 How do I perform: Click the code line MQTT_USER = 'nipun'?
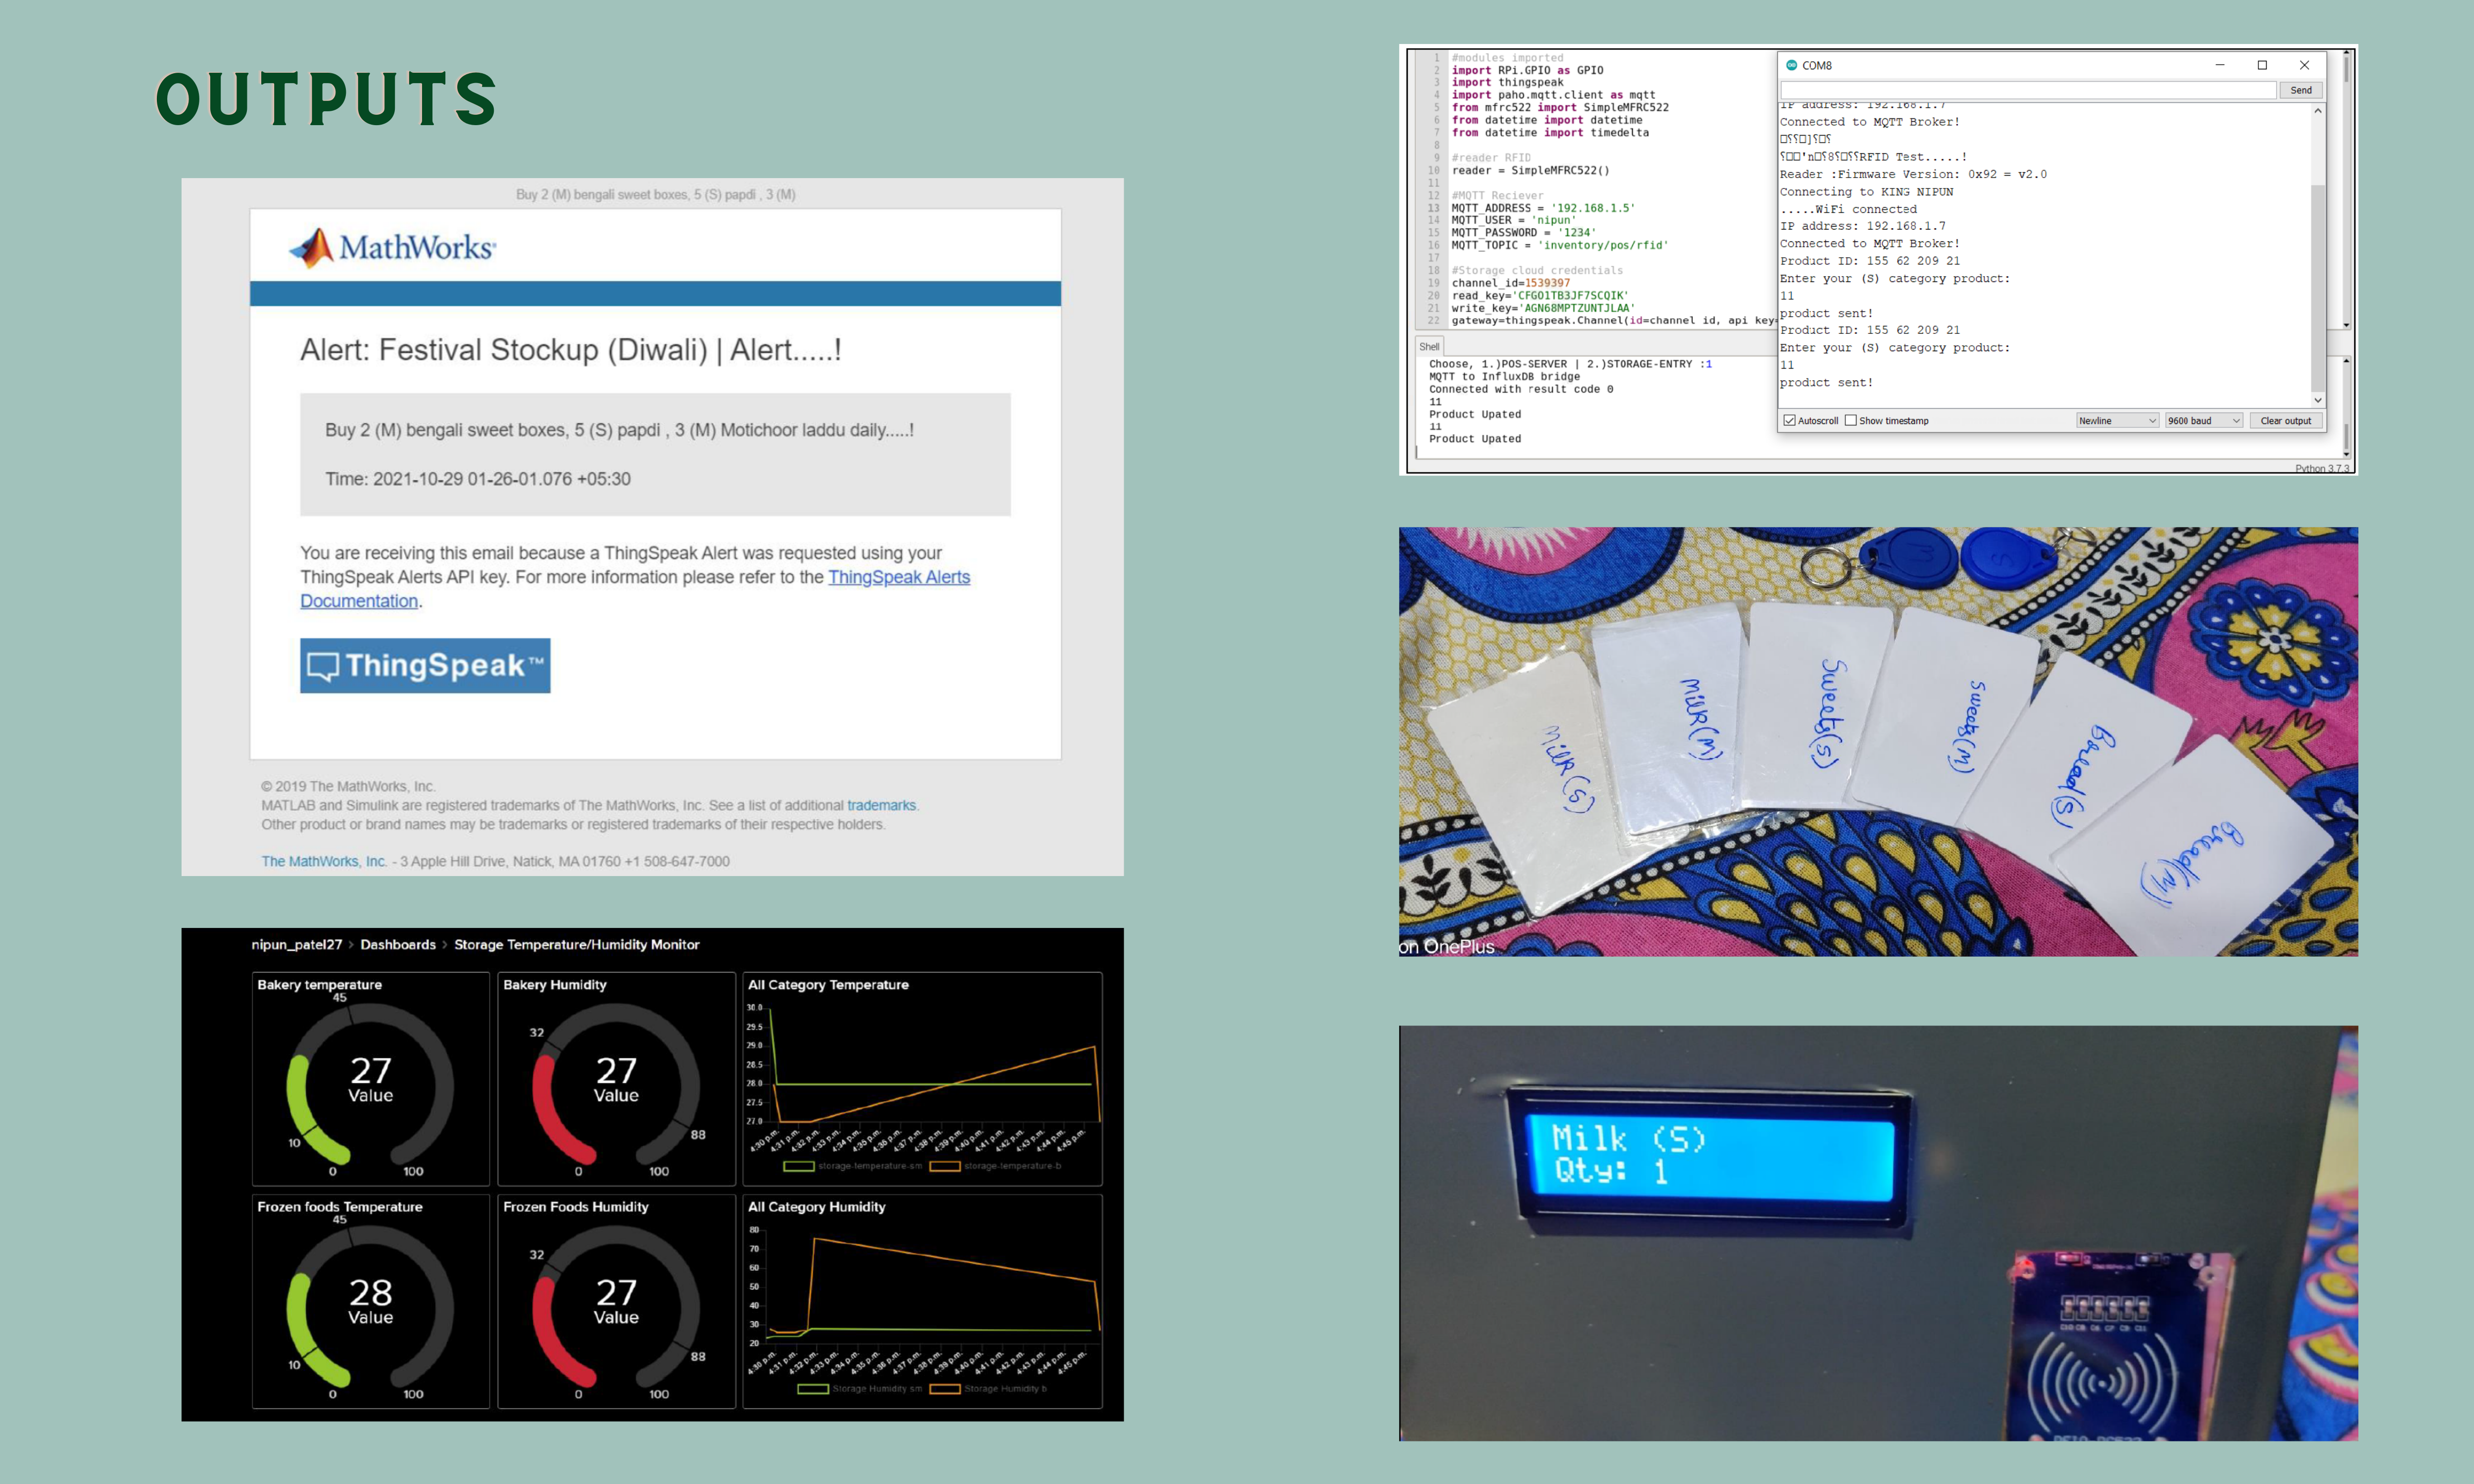pyautogui.click(x=1513, y=220)
